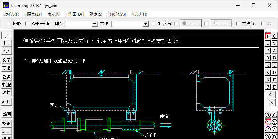Click the ●--- endpoint style button
Screen dimensions: 278x139
coord(191,23)
